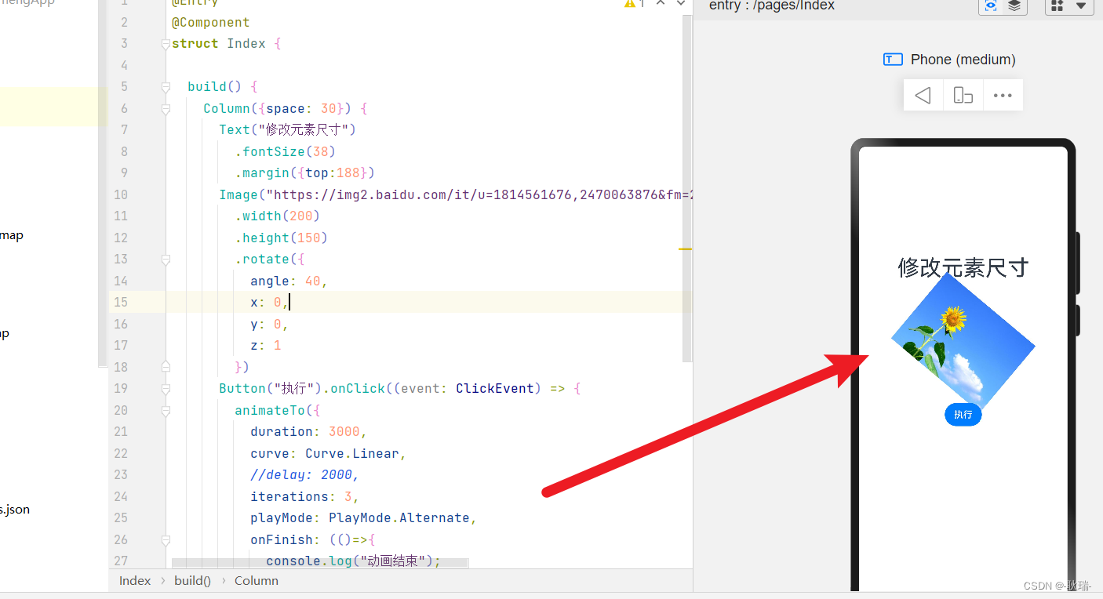The image size is (1103, 599).
Task: Click the console.log statement on line 27
Action: [354, 561]
